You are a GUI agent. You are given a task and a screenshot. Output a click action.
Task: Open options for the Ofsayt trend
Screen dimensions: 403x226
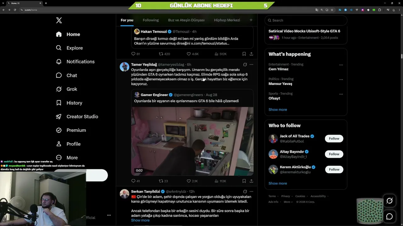(x=341, y=94)
